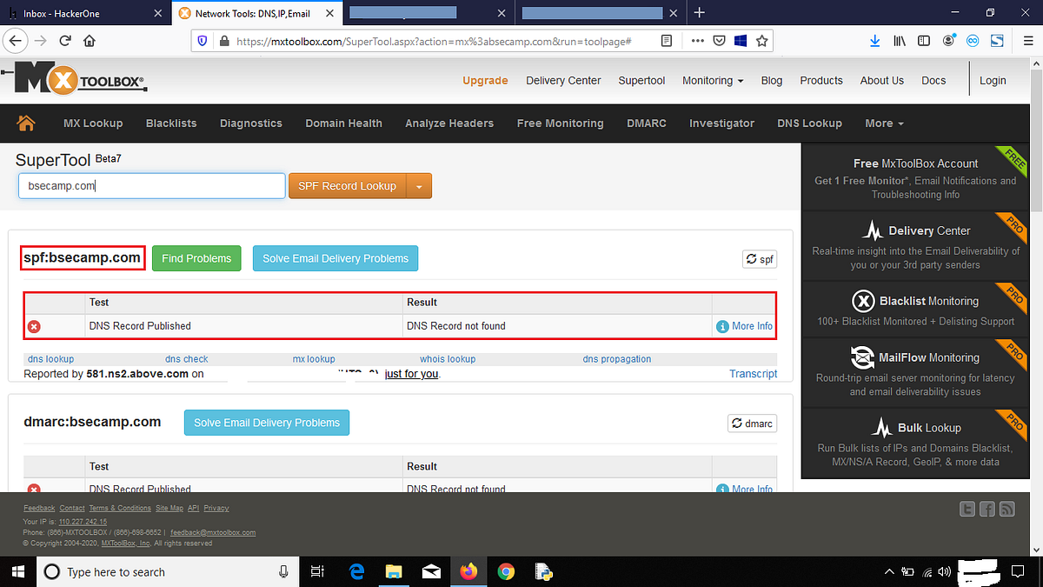Click the Windows search box

(x=167, y=571)
